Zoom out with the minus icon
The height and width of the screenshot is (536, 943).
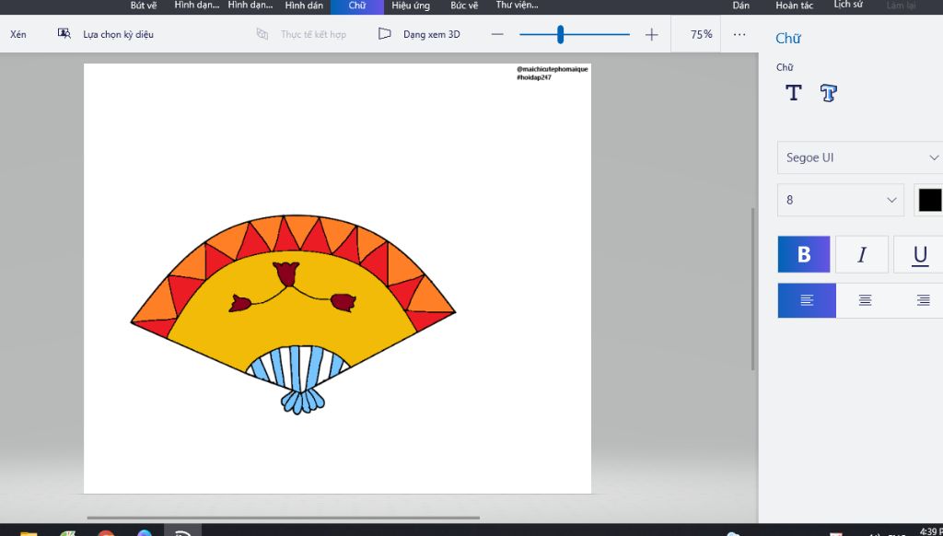(x=496, y=34)
